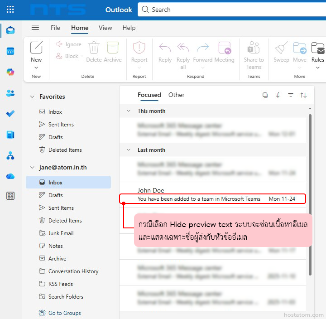Expand the Rules dropdown arrow
The image size is (326, 319).
click(318, 68)
